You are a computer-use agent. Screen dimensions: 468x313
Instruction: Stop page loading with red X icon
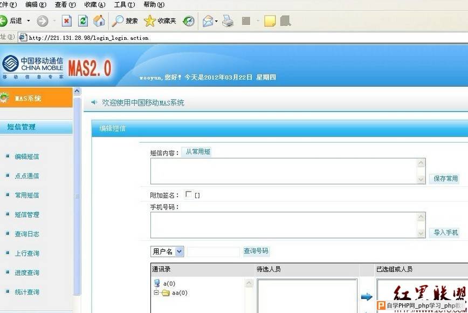point(66,21)
